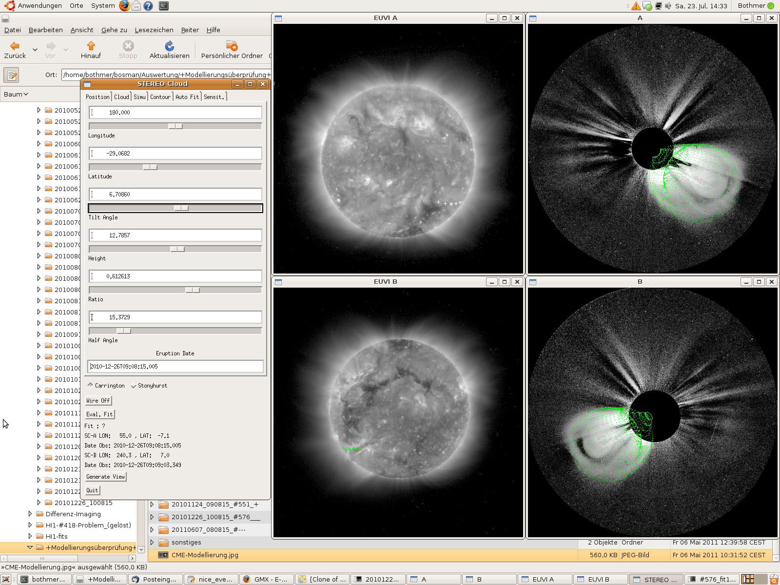This screenshot has height=585, width=780.
Task: Click the Half Angle slider handle
Action: pos(124,331)
